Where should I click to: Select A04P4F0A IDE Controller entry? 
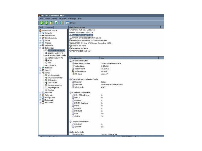point(81,51)
